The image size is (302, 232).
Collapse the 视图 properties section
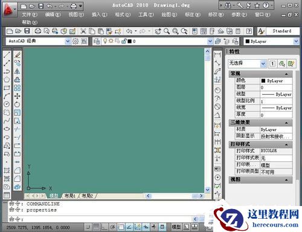[x=286, y=179]
